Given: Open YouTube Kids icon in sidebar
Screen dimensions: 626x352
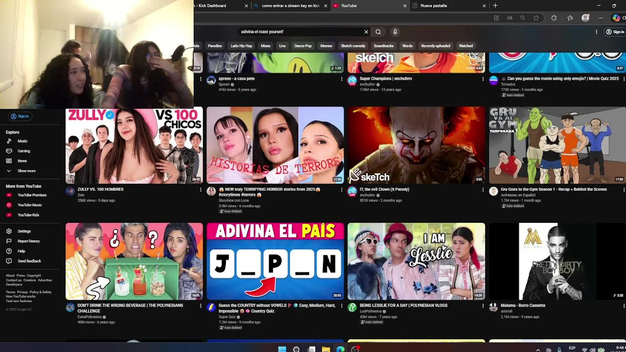Looking at the screenshot, I should point(9,215).
